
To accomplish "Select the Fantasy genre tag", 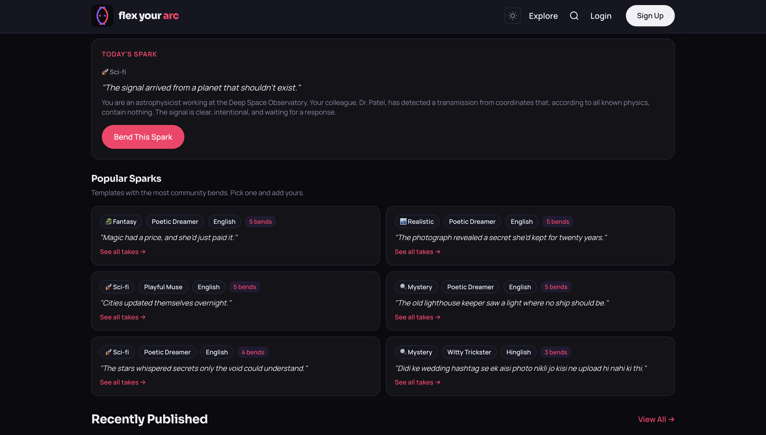I will coord(121,221).
